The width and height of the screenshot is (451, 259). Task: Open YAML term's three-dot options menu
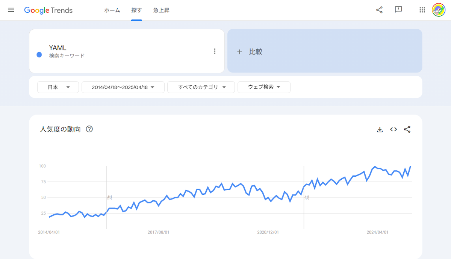pos(215,51)
